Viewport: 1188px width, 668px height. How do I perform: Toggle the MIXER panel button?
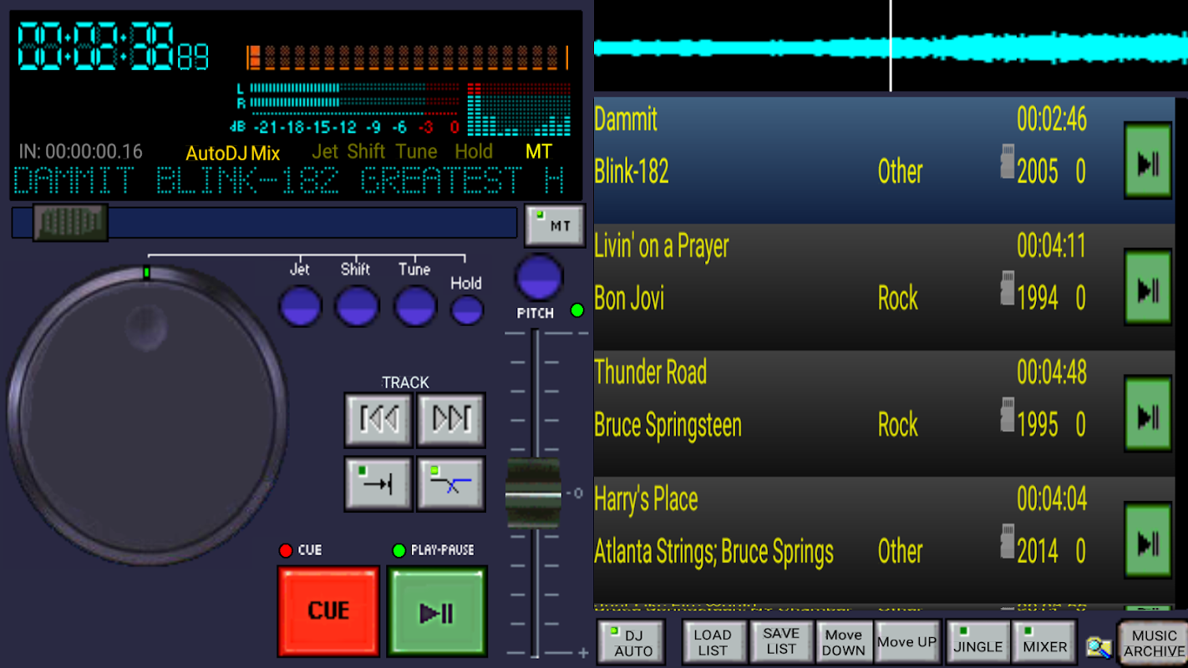[x=1044, y=642]
